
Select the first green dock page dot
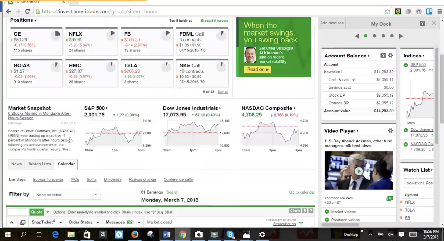(366, 36)
